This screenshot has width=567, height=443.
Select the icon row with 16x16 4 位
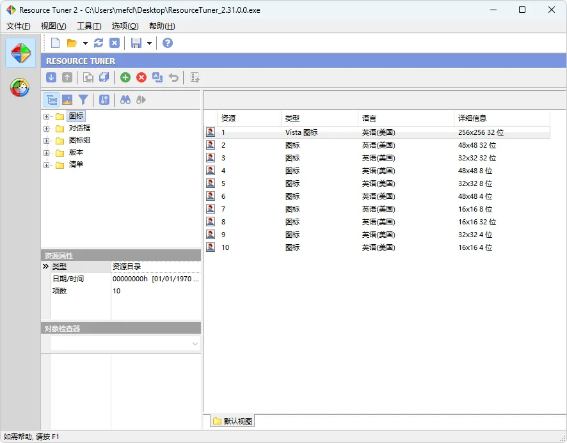click(x=377, y=247)
